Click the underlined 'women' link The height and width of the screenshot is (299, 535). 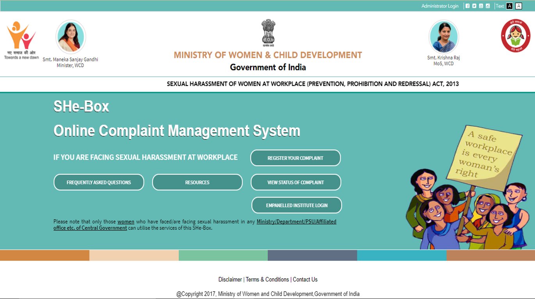(126, 222)
